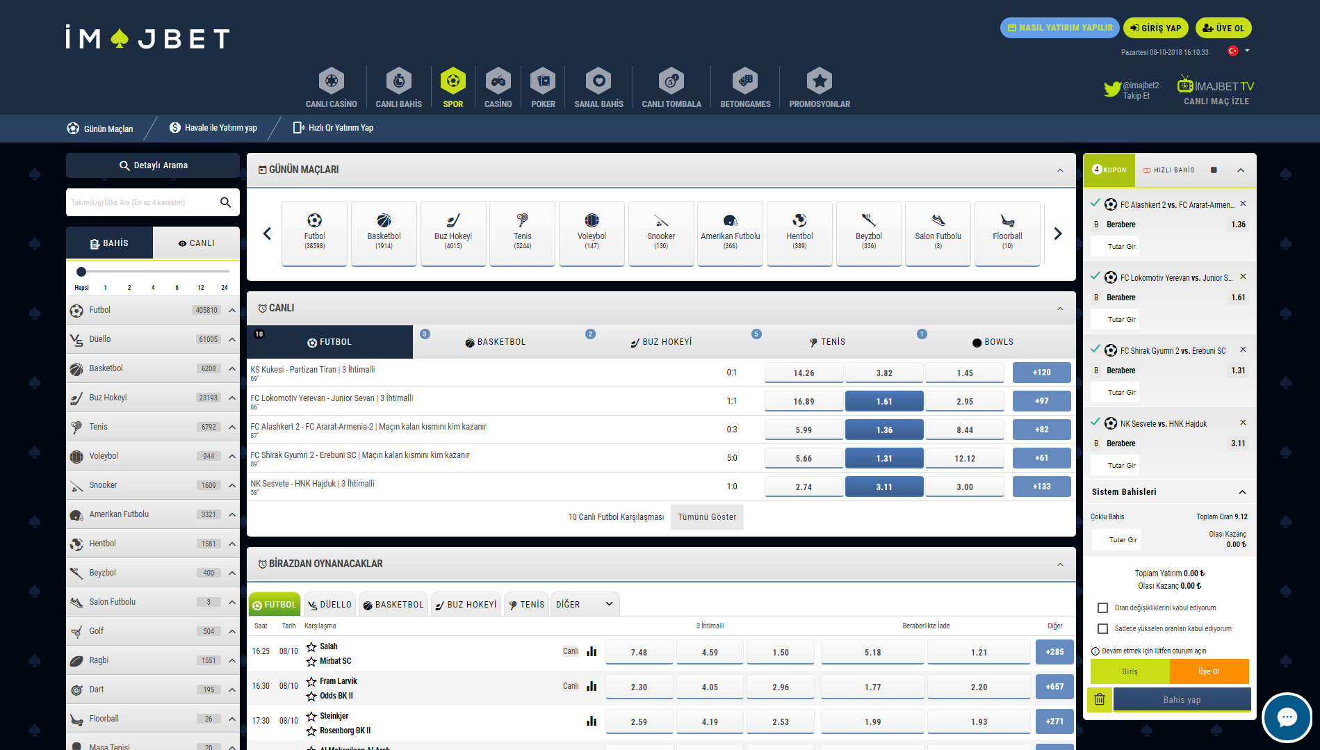Open the live chat bubble
Screen dimensions: 1320x750
coord(1287,717)
